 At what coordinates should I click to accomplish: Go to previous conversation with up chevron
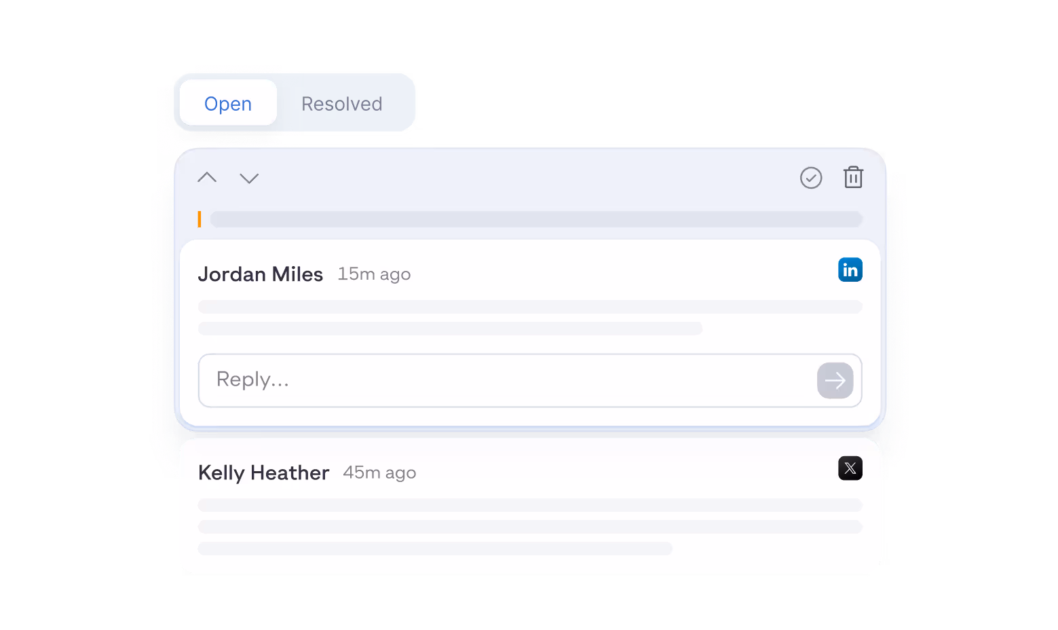[x=207, y=178]
